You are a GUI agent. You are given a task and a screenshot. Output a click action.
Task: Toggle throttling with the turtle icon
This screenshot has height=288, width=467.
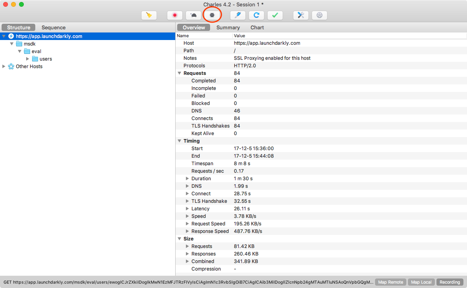coord(193,15)
